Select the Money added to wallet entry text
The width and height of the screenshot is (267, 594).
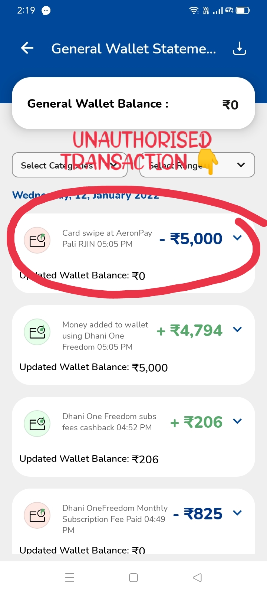pos(105,336)
